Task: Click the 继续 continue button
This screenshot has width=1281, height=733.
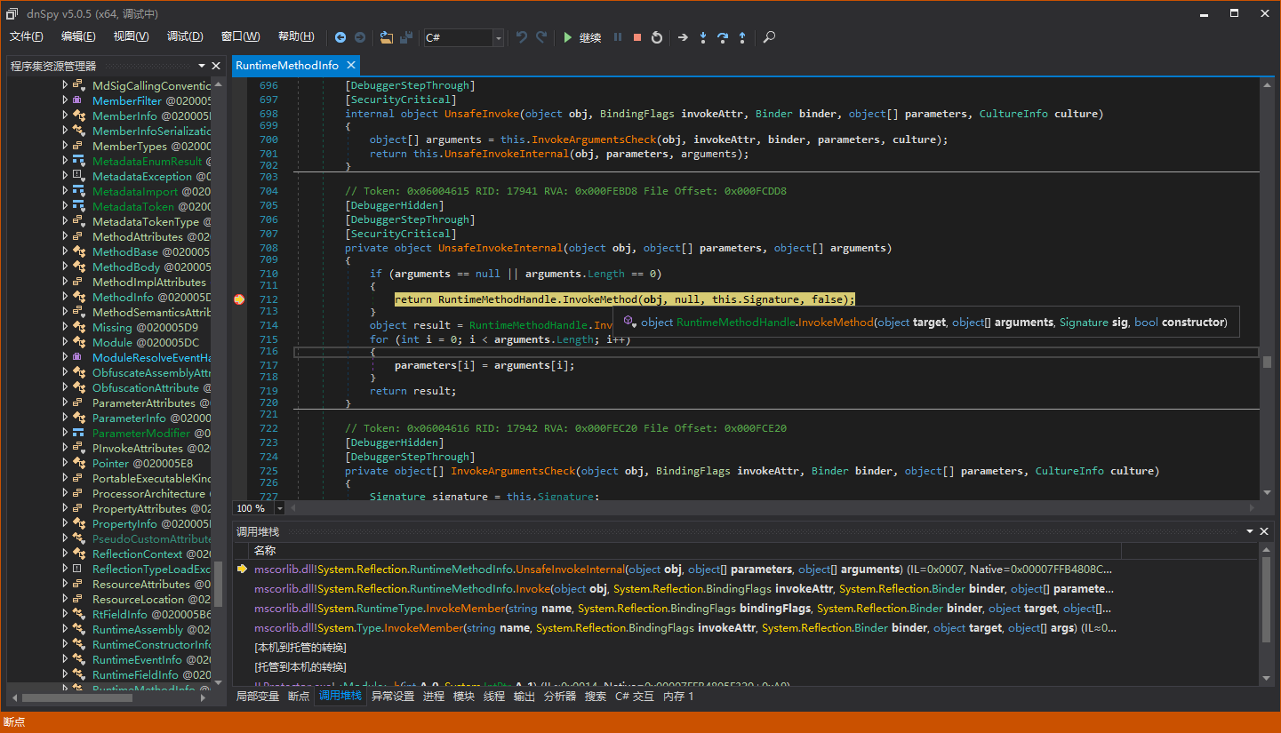Action: [x=581, y=37]
